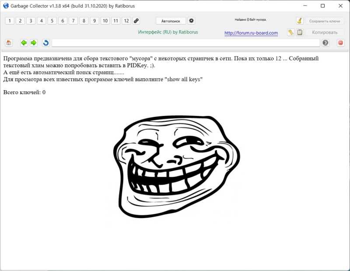Maximize the Garbage Collector window
The width and height of the screenshot is (350, 271).
click(323, 6)
